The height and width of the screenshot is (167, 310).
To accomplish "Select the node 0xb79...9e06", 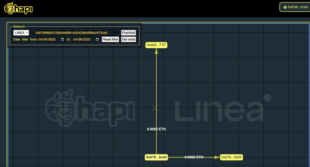I will point(231,157).
